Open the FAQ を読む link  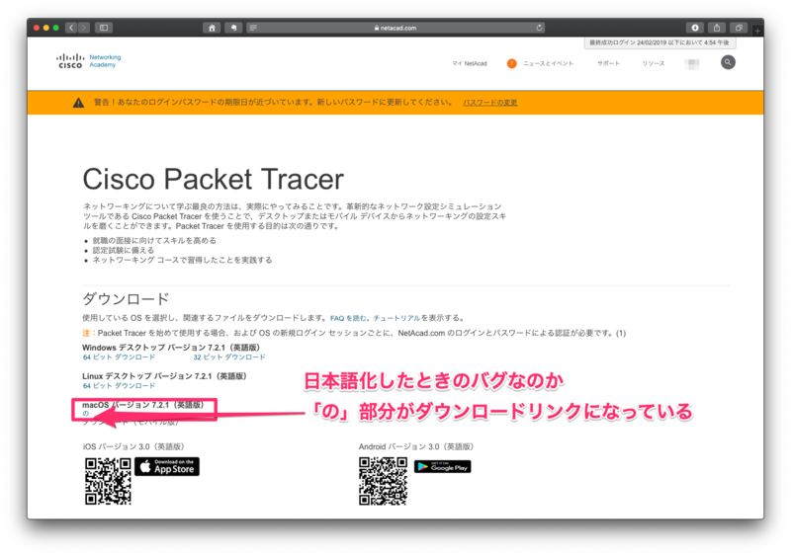pyautogui.click(x=349, y=318)
